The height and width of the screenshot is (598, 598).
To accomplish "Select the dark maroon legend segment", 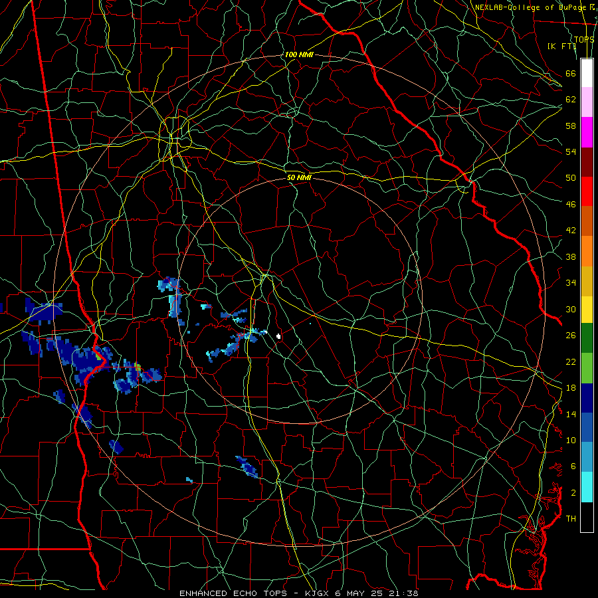I will click(587, 161).
